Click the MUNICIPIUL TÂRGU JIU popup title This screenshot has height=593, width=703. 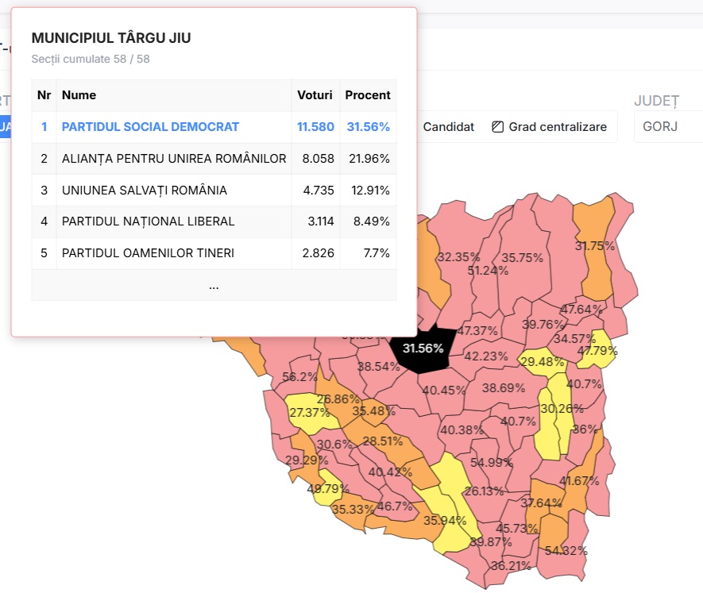(x=111, y=38)
